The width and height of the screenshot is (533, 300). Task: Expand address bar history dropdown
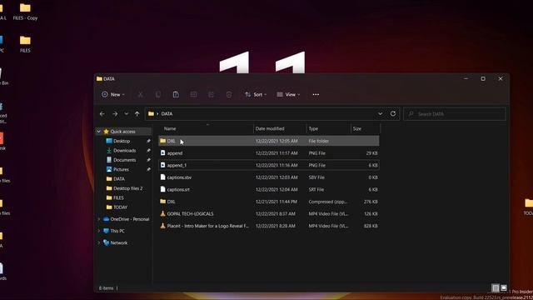(380, 114)
